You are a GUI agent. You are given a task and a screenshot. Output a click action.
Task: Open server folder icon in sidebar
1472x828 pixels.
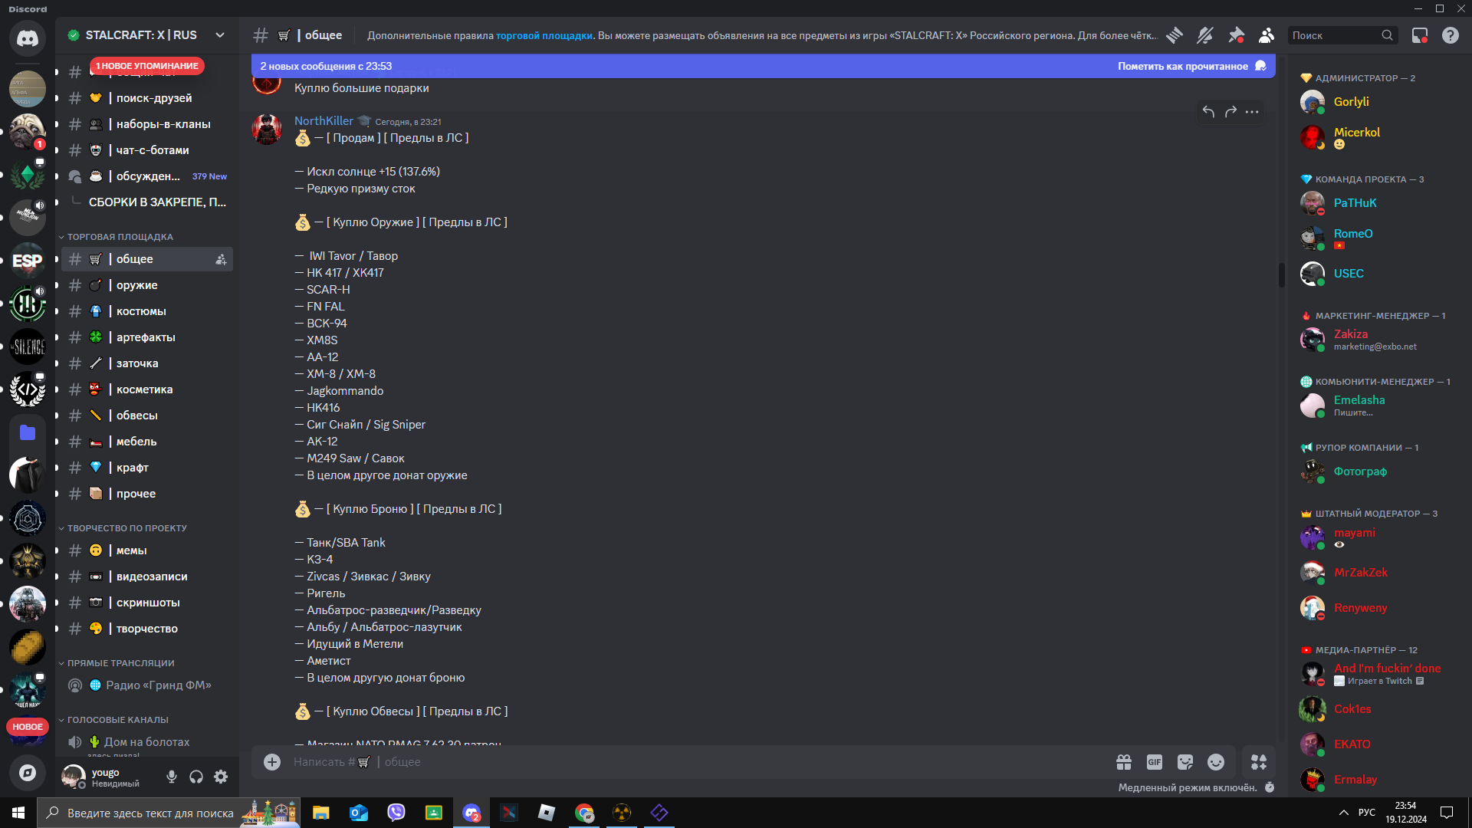click(x=28, y=432)
